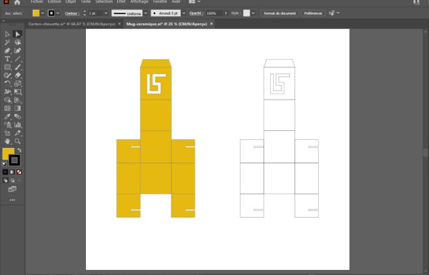Set fill mode to None

click(19, 172)
